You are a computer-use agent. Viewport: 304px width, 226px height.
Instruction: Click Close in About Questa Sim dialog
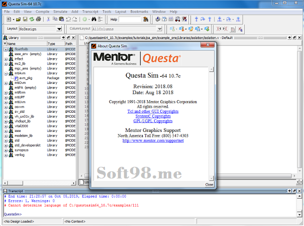(x=209, y=185)
